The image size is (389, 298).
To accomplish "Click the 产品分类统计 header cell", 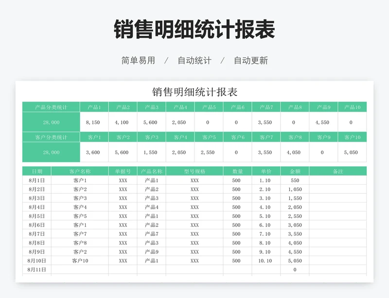I will (51, 107).
